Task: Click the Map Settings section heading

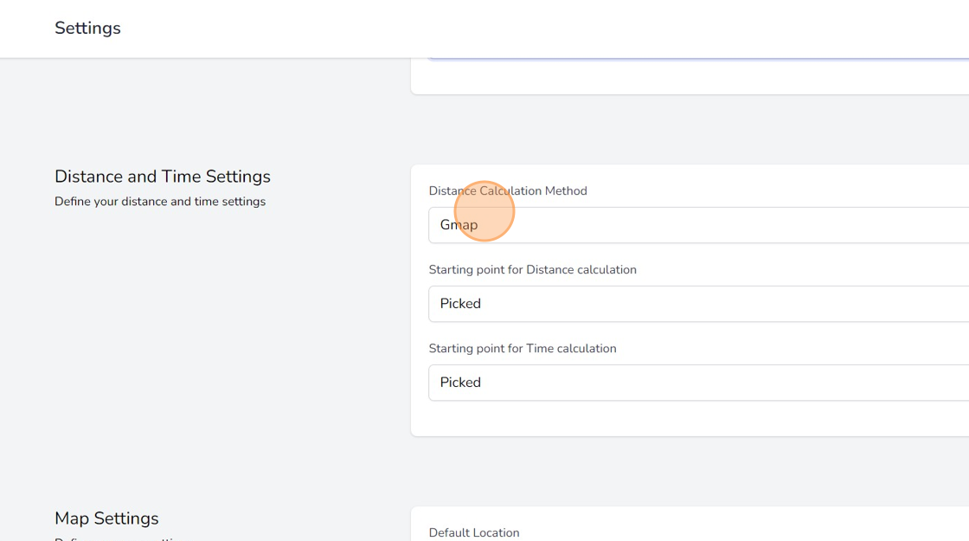Action: click(x=106, y=518)
